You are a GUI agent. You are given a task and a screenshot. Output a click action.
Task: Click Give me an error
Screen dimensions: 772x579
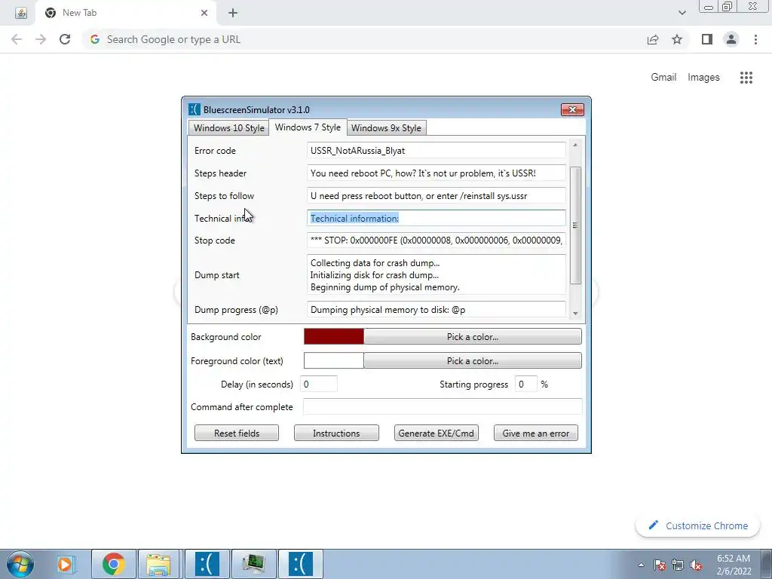pos(536,433)
